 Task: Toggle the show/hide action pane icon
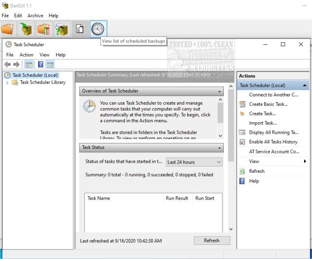point(50,64)
